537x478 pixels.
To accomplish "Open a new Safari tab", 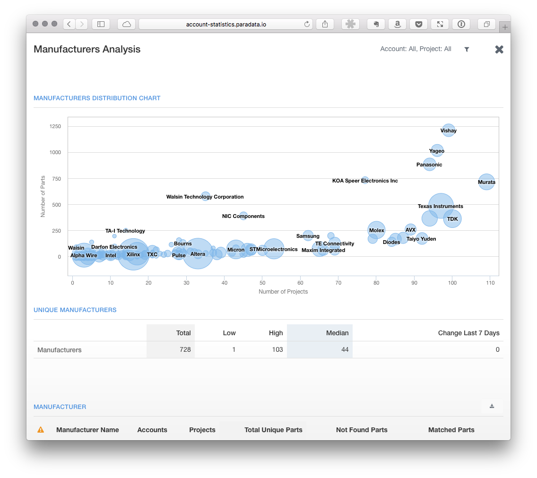I will click(x=505, y=27).
